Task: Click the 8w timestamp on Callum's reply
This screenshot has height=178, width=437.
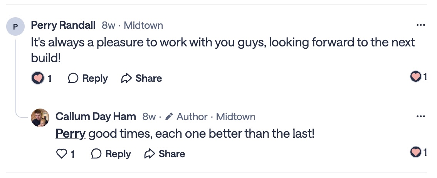Action: coord(149,116)
